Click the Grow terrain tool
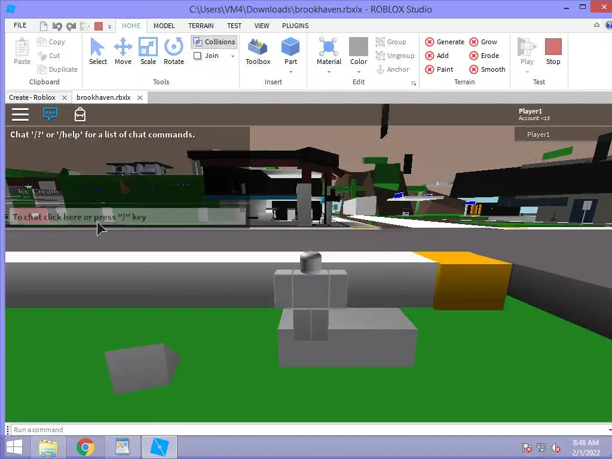Viewport: 612px width, 459px height. [483, 42]
